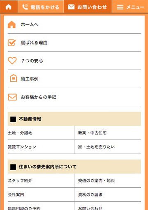Click the heart icon beside 7つの安心

click(12, 61)
